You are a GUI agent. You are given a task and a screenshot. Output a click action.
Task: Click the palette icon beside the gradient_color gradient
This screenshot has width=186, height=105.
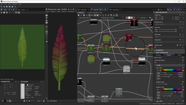[183, 89]
